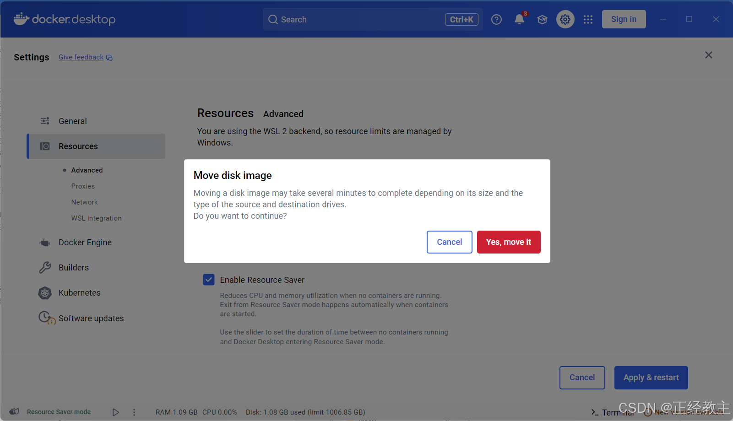Open the help question mark icon
Image resolution: width=733 pixels, height=421 pixels.
point(496,19)
